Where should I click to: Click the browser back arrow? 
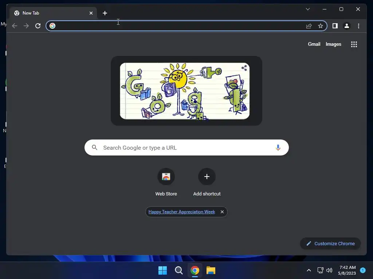15,26
